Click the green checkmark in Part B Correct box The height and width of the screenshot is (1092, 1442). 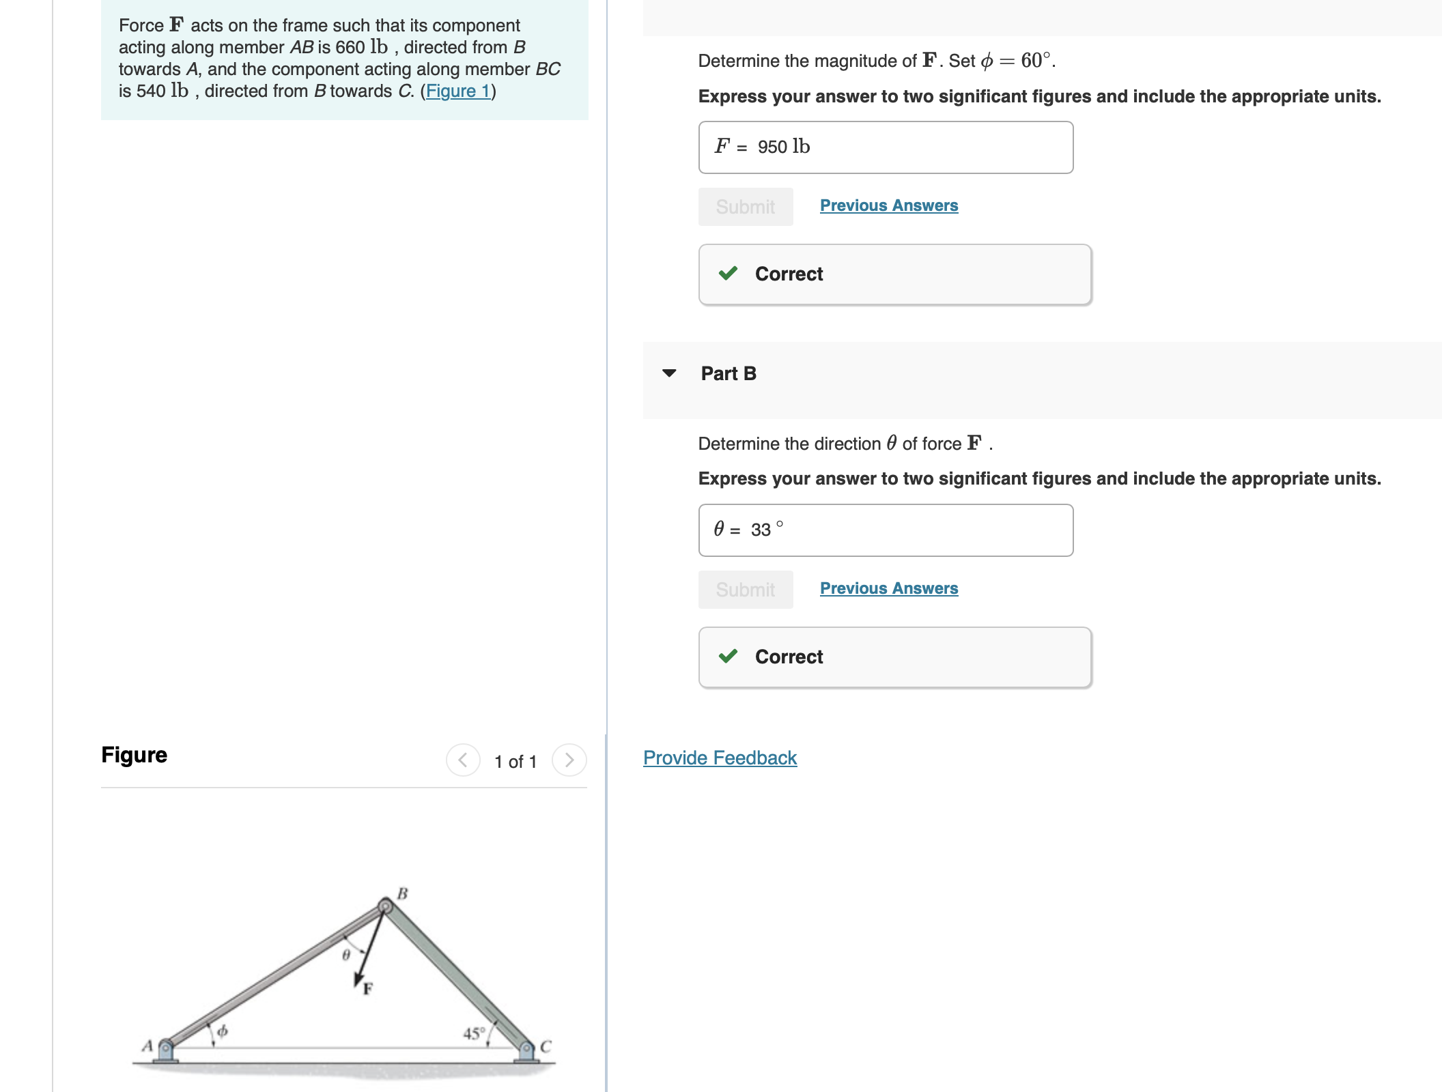point(729,657)
